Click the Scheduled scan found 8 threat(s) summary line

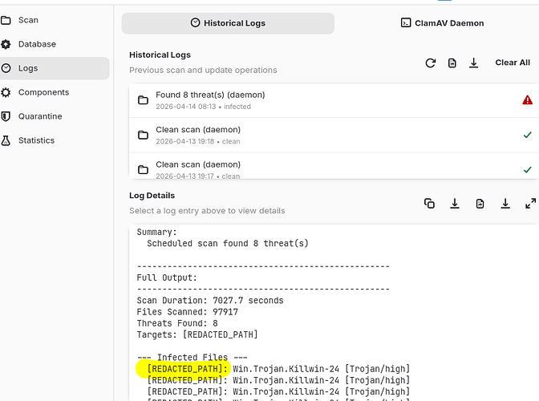coord(228,244)
